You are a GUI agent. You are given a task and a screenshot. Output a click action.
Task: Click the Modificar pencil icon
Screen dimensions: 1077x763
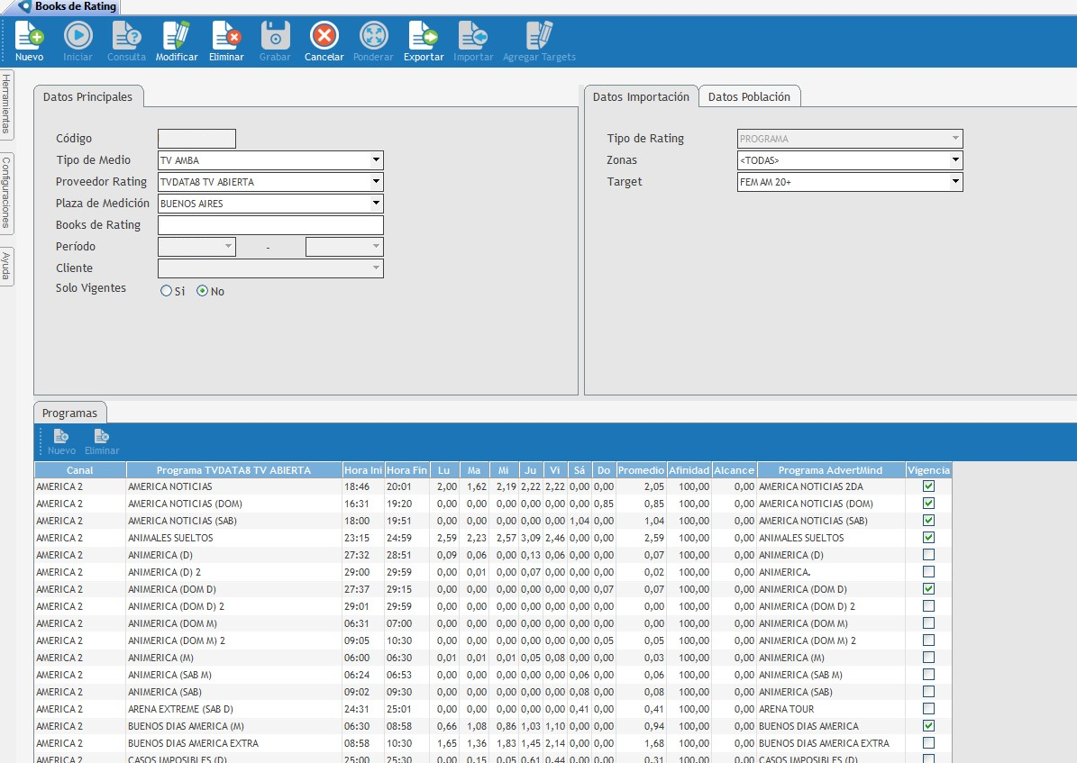(177, 36)
